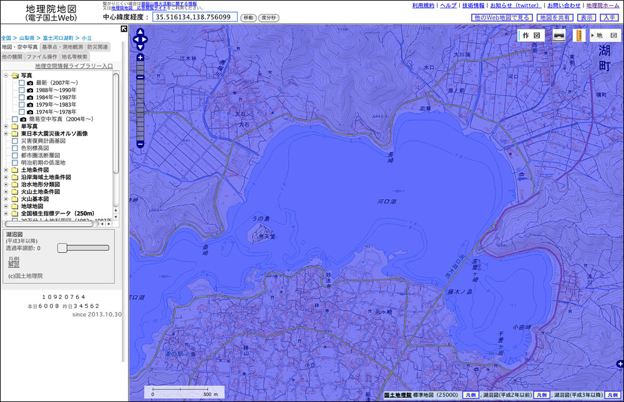Collapse the sidebar with the arrow icon

[x=124, y=29]
